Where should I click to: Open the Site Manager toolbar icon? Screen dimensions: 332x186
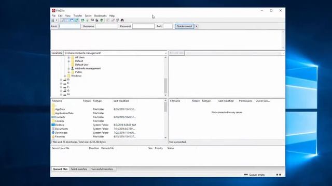[x=53, y=20]
